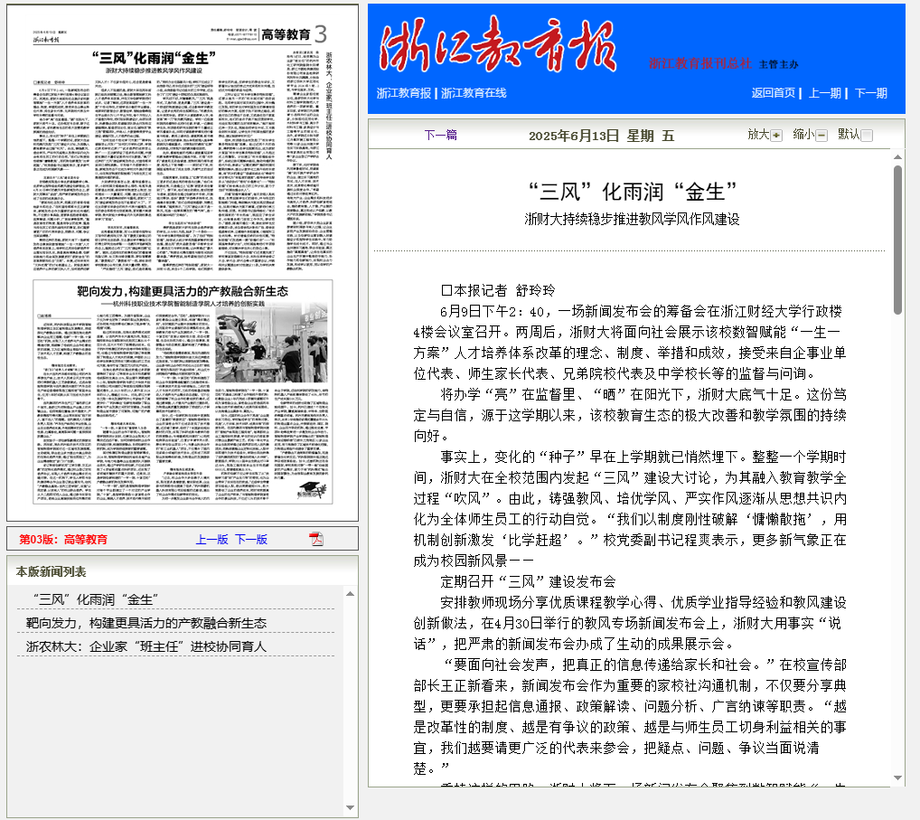Click the 浙江教育报 masthead logo
920x820 pixels.
coord(498,44)
